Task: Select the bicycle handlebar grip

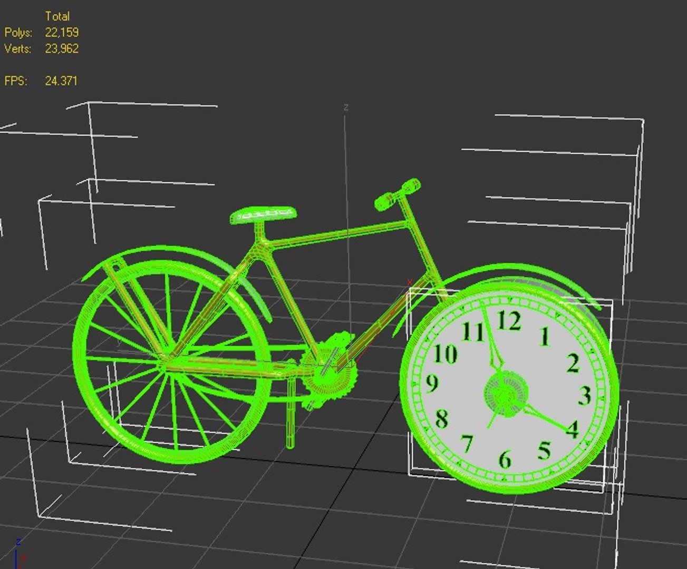Action: pos(397,194)
